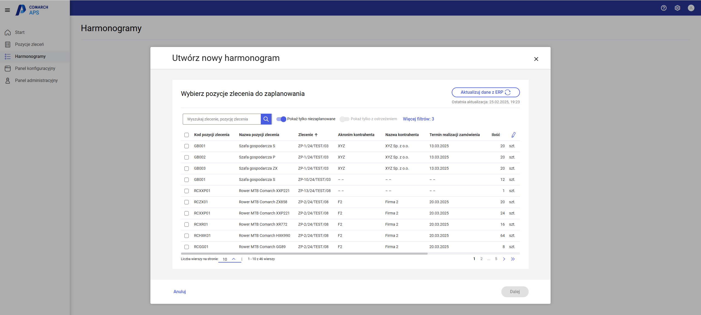The height and width of the screenshot is (315, 701).
Task: Click Aktualizuj dane z ERP button
Action: (x=485, y=92)
